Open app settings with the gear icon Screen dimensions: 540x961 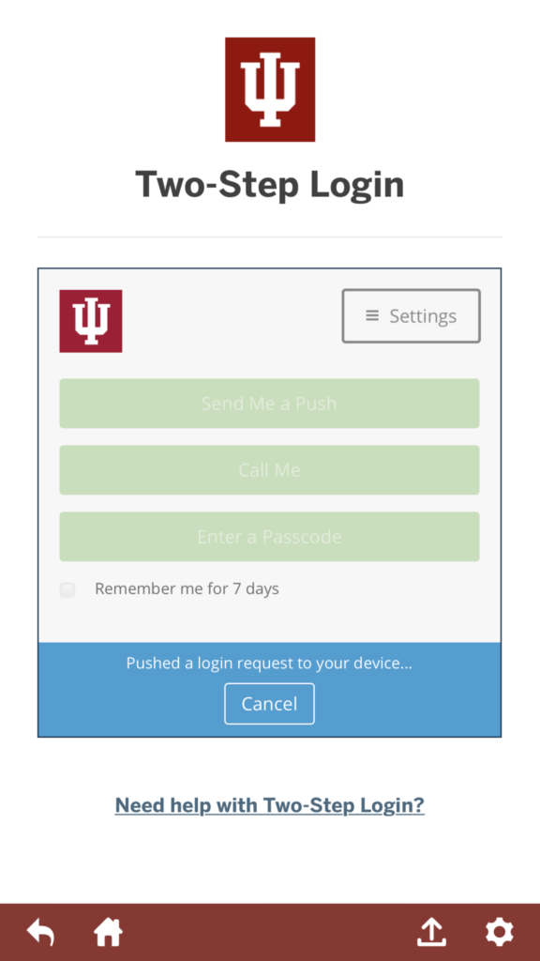tap(500, 932)
